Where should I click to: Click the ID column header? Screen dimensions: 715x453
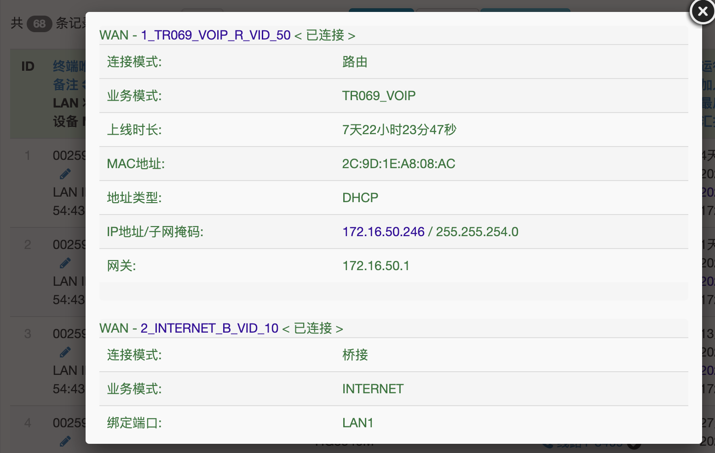click(28, 67)
